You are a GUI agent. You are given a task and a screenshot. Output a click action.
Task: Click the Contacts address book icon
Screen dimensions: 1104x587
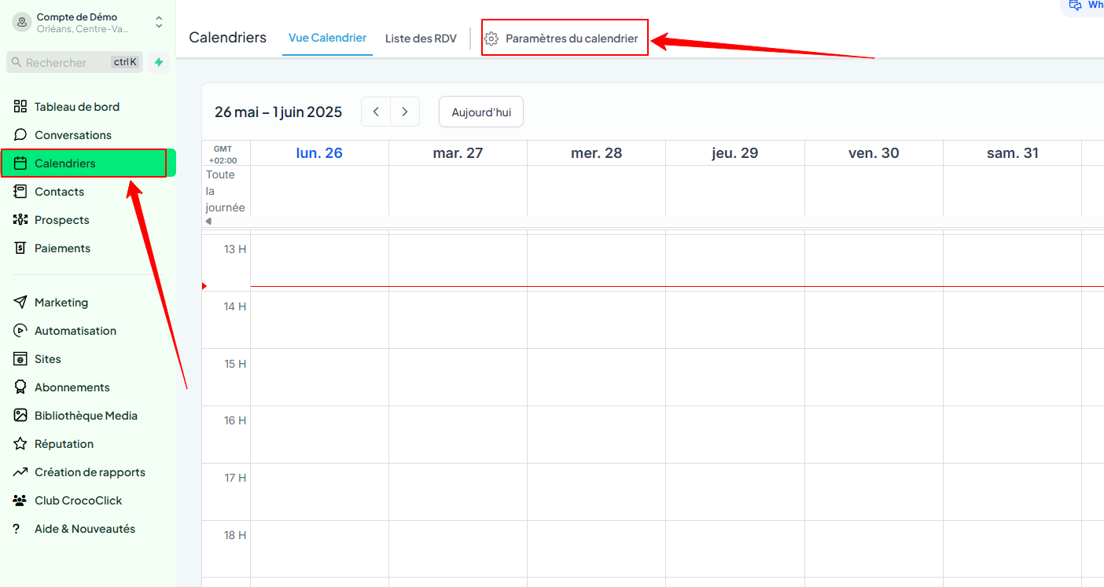tap(20, 192)
